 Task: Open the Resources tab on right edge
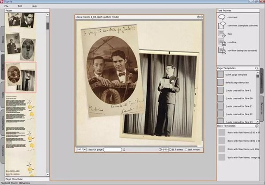[261, 108]
